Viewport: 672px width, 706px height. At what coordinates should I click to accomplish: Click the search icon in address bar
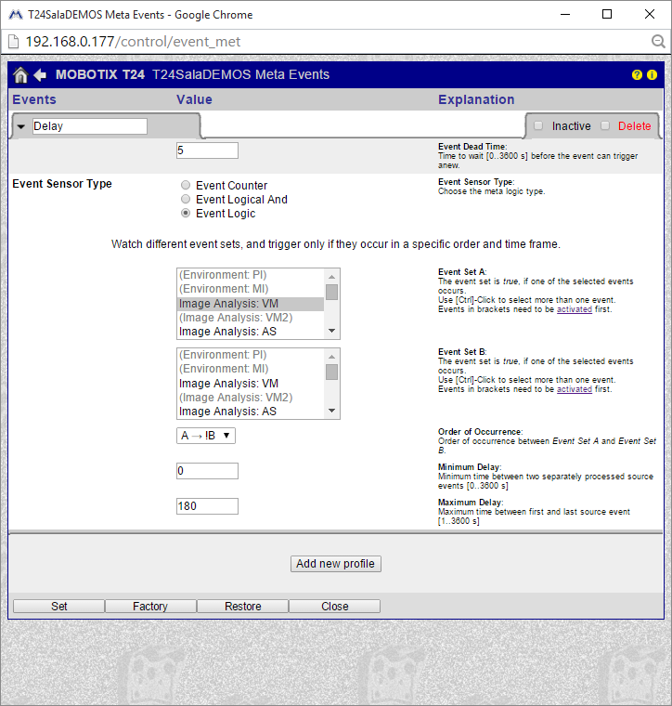pyautogui.click(x=658, y=42)
